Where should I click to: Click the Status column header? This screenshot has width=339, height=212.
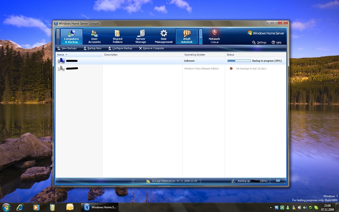point(256,55)
